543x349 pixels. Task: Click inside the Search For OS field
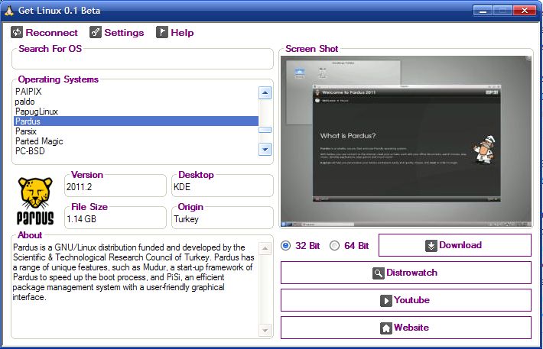[x=142, y=60]
